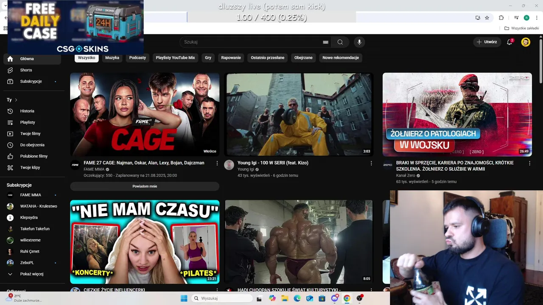The height and width of the screenshot is (305, 543).
Task: Select the Rapowanie filter chip
Action: point(231,58)
